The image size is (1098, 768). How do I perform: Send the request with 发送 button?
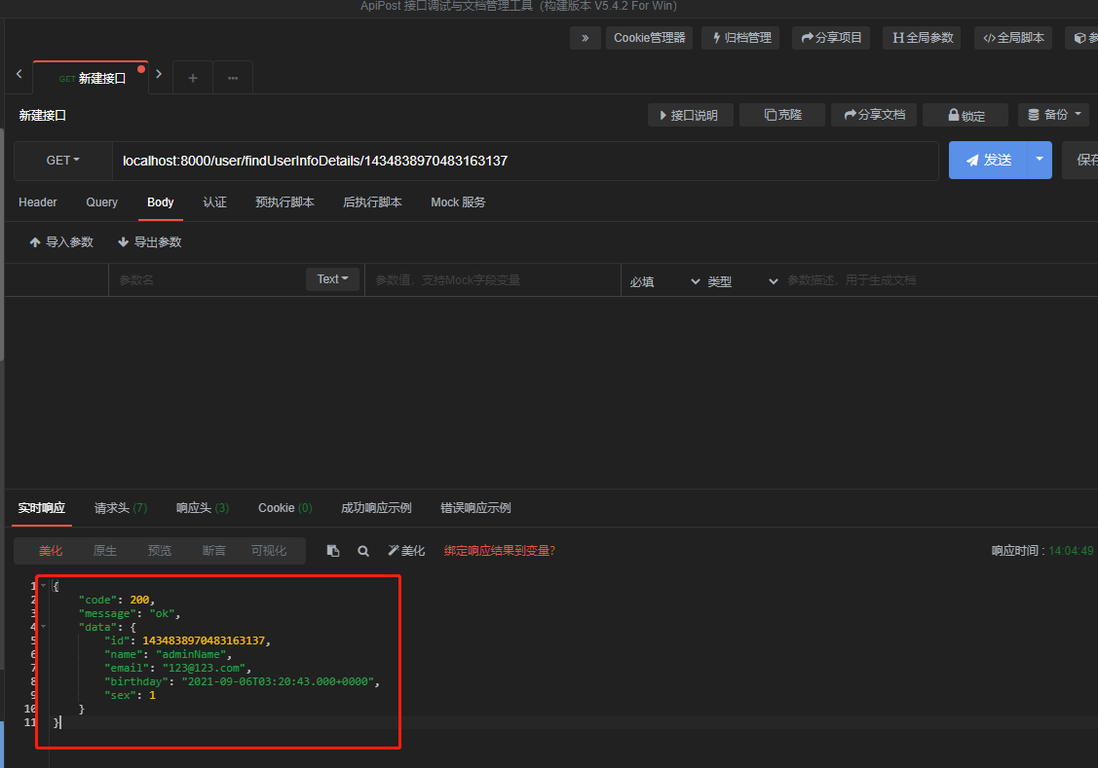pyautogui.click(x=988, y=161)
